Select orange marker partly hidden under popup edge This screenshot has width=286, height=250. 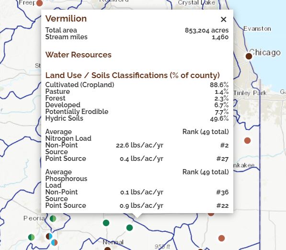pos(211,215)
